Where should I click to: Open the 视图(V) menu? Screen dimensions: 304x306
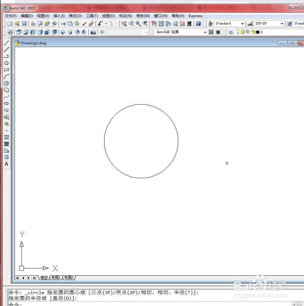click(x=43, y=16)
